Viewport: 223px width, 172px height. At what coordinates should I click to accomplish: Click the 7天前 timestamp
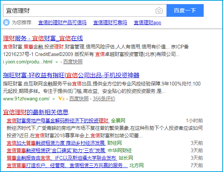click(x=197, y=165)
